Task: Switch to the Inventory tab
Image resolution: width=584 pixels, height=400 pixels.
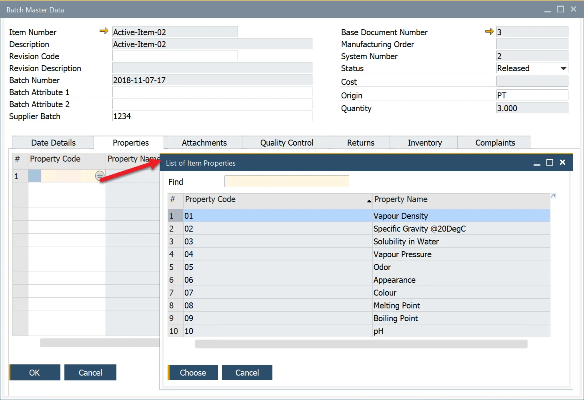Action: click(x=424, y=143)
